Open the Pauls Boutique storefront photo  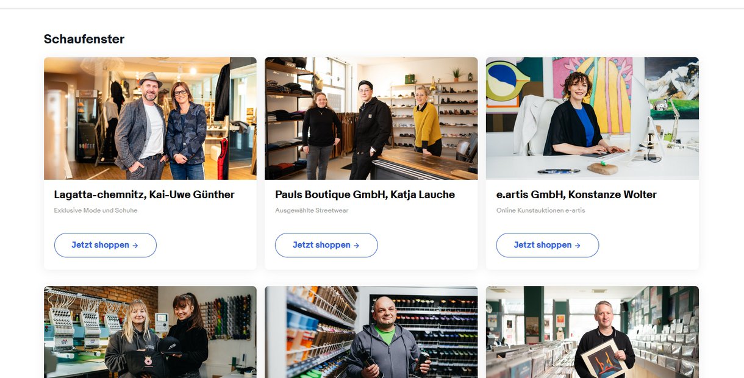click(x=371, y=118)
